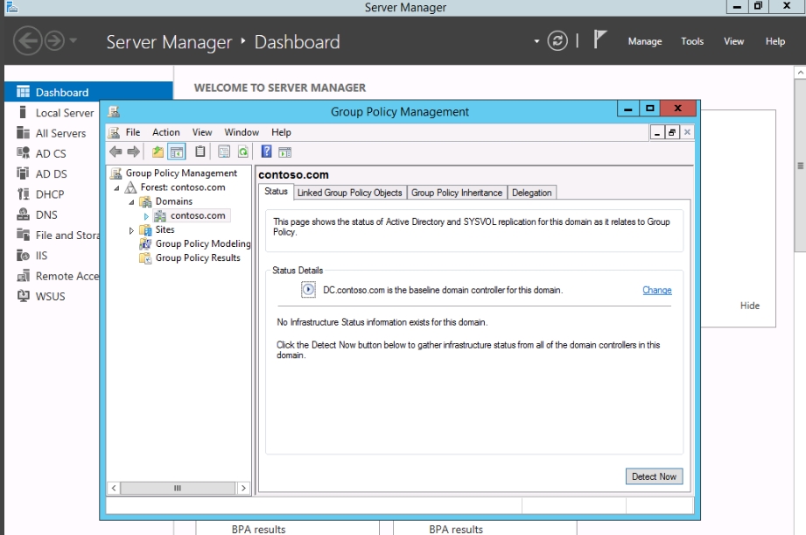The width and height of the screenshot is (806, 535).
Task: Click the console icon left of File menu
Action: tap(114, 132)
